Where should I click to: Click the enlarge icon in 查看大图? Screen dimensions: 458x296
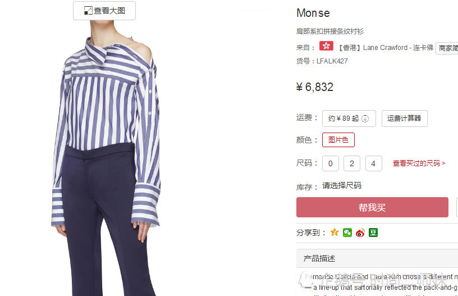88,11
